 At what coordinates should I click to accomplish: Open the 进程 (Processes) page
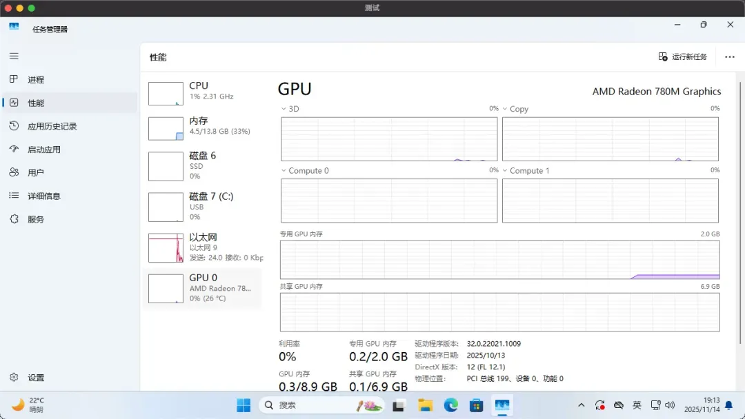click(36, 80)
